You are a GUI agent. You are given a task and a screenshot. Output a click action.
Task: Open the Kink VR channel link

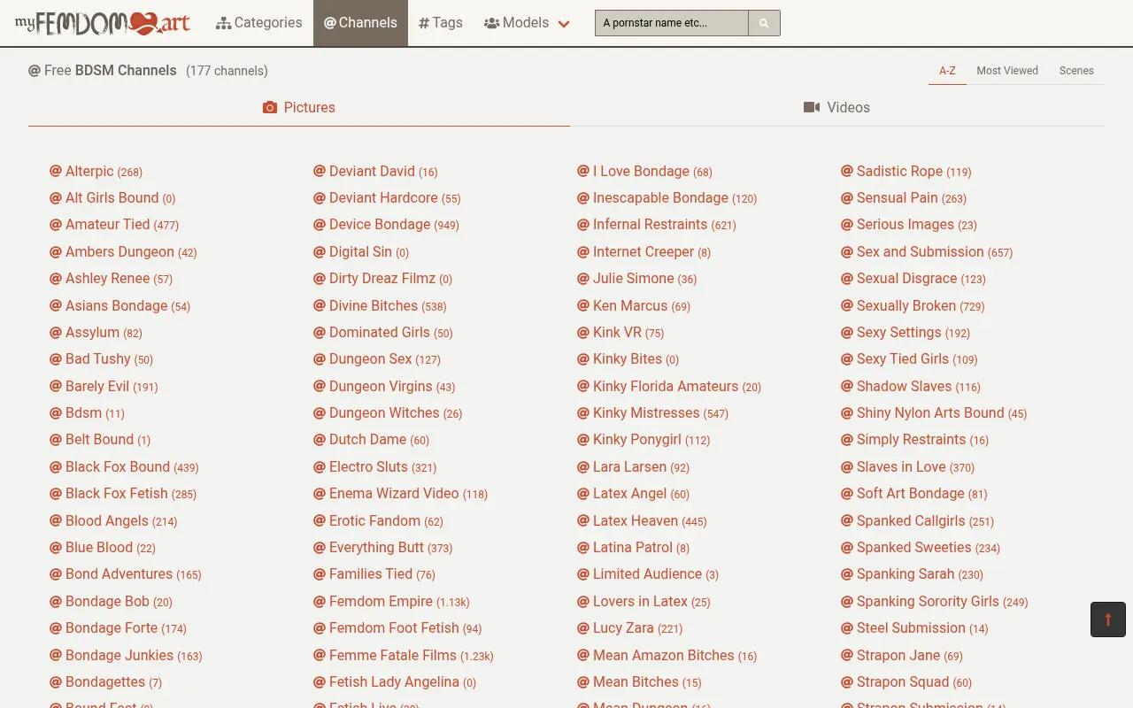(x=620, y=333)
